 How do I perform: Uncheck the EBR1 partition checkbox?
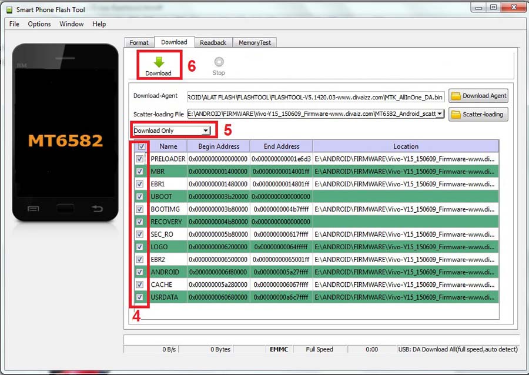[139, 184]
